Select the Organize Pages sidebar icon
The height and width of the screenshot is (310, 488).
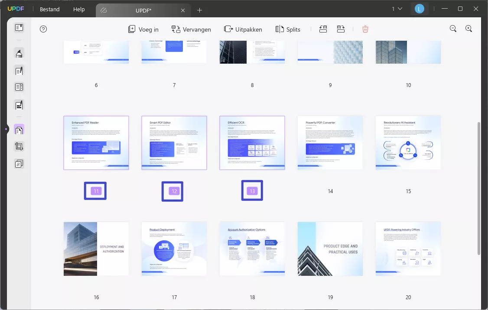tap(19, 130)
